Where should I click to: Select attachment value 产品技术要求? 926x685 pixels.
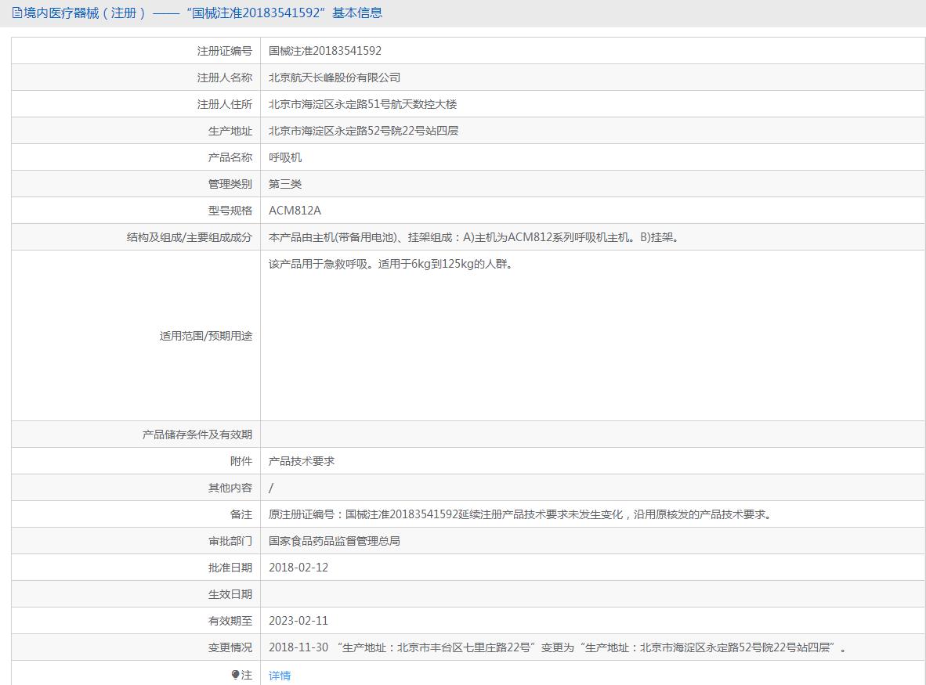tap(301, 461)
